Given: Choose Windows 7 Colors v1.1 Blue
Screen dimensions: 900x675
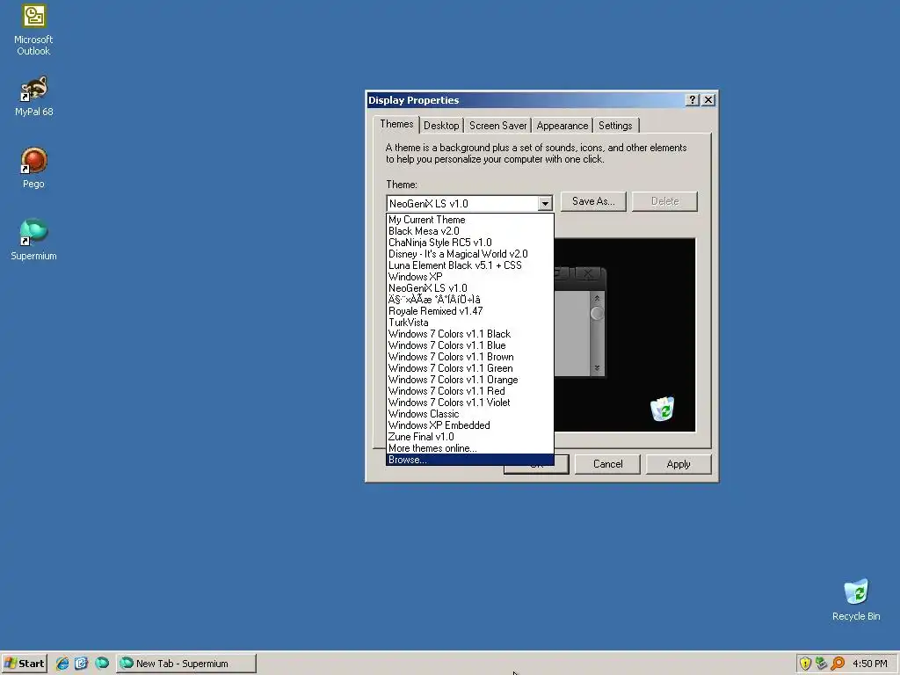Looking at the screenshot, I should tap(469, 345).
